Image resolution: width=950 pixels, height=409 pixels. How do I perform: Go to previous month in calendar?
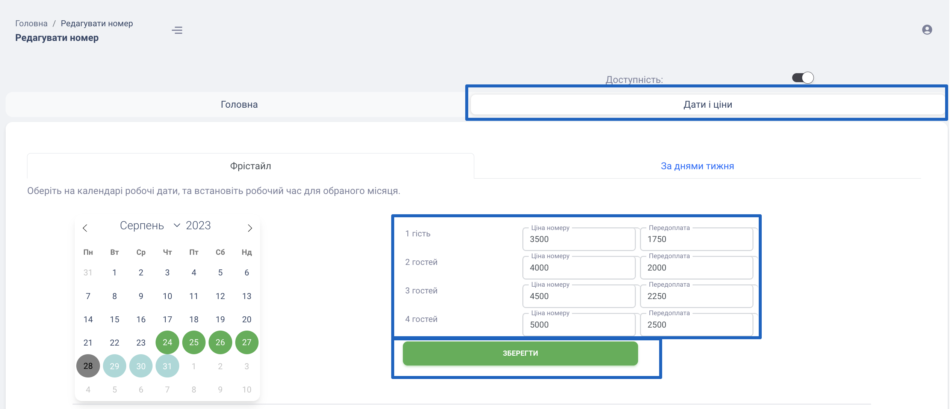(85, 228)
